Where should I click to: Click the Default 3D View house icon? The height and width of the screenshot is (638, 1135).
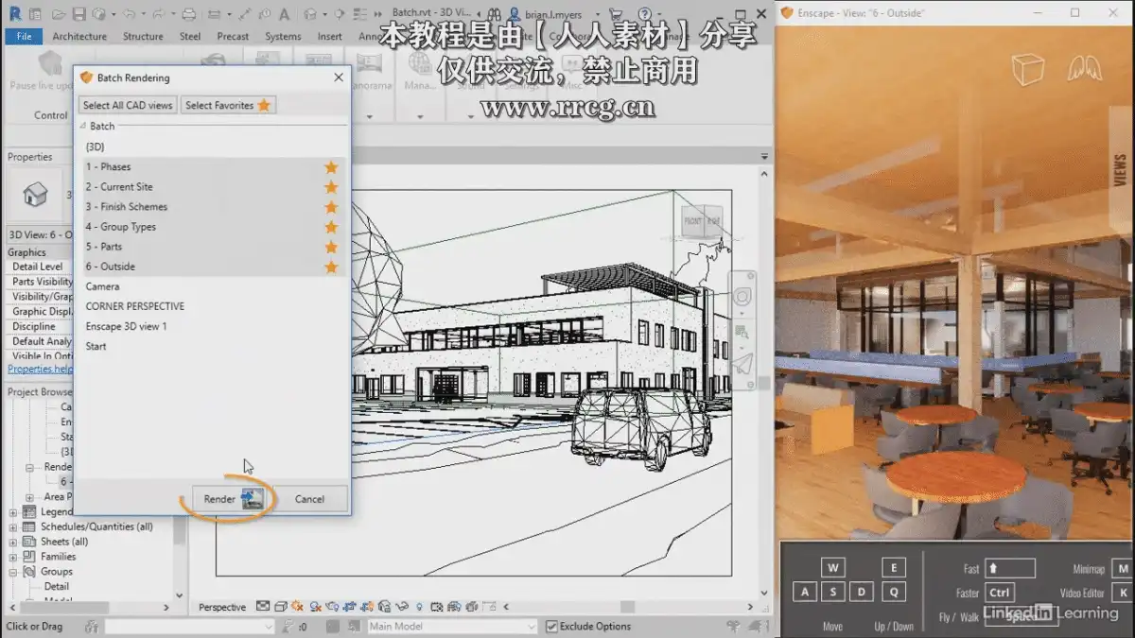(309, 14)
